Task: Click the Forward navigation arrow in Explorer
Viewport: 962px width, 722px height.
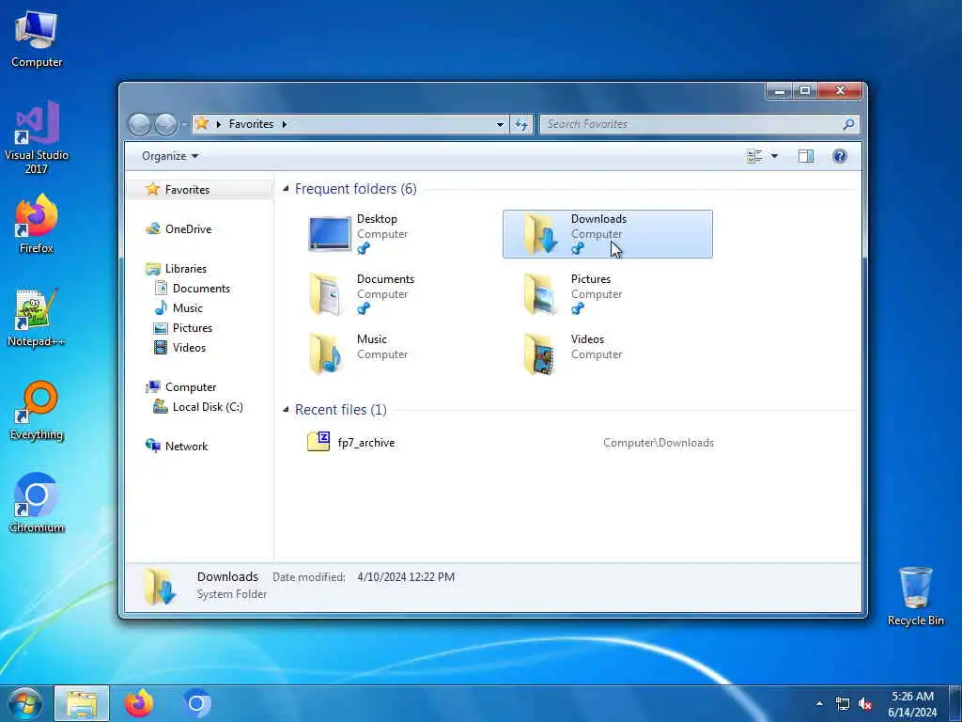Action: click(x=165, y=125)
